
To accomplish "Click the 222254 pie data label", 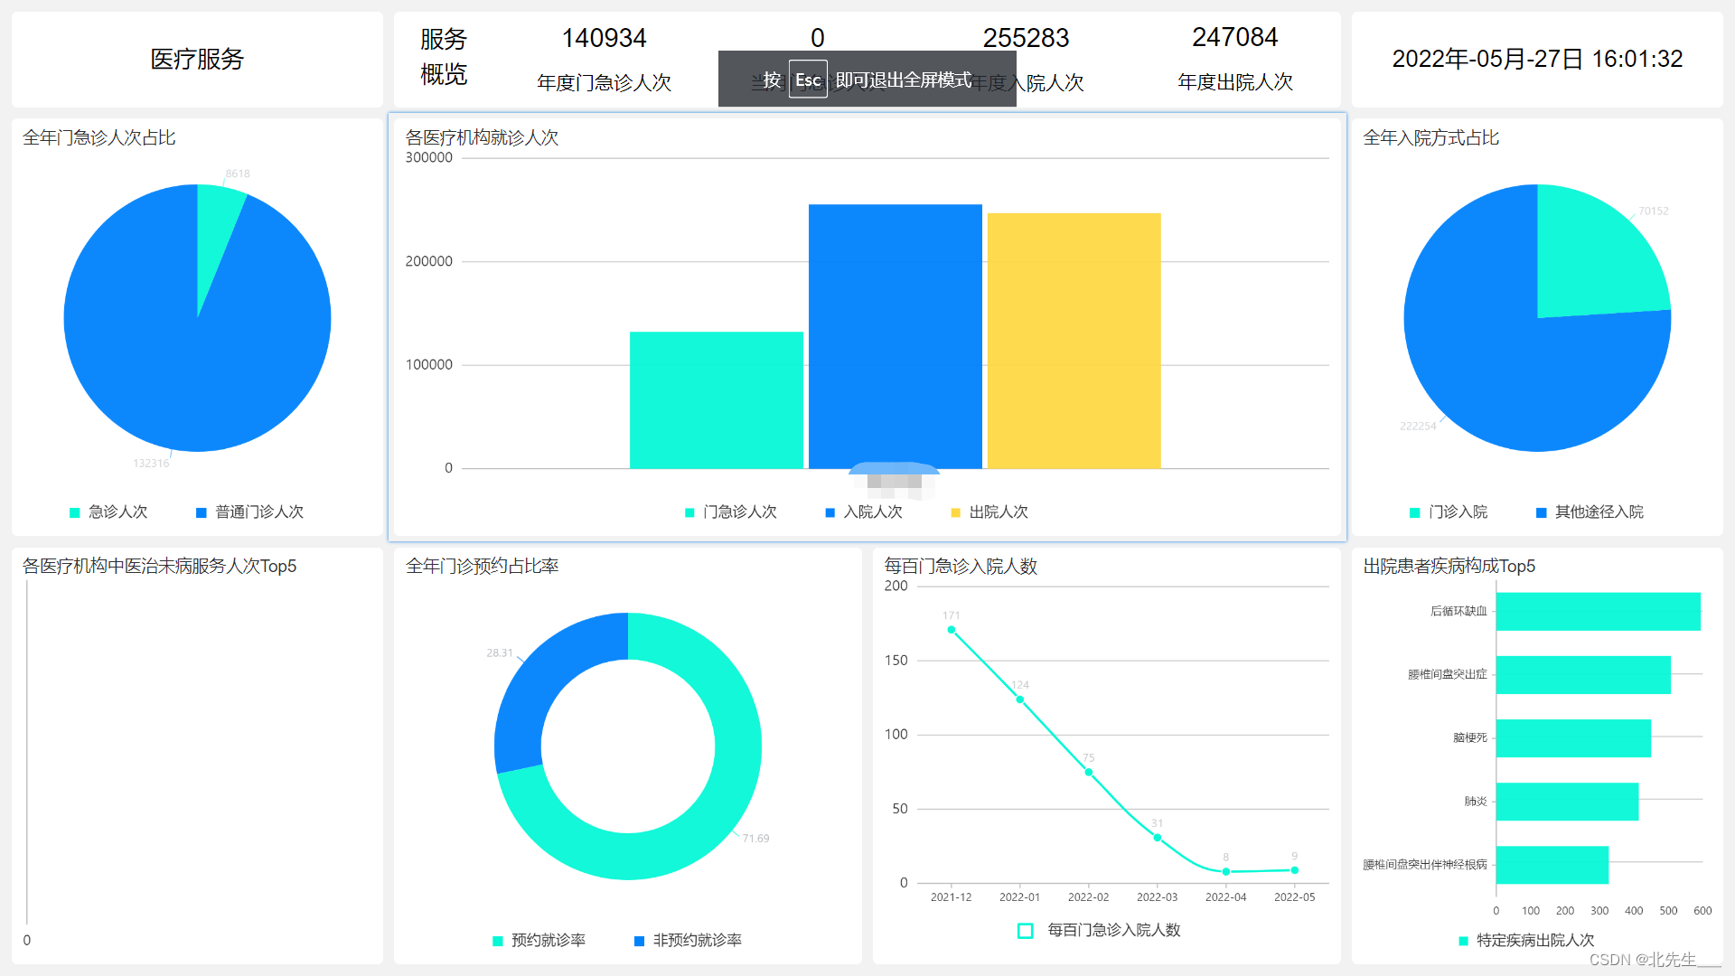I will (1418, 427).
